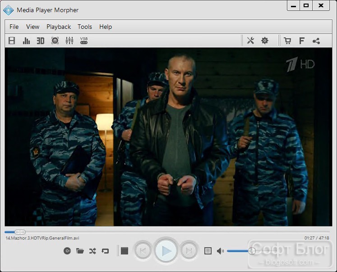Open the wrench and screwdriver tools
This screenshot has height=272, width=337.
click(250, 41)
